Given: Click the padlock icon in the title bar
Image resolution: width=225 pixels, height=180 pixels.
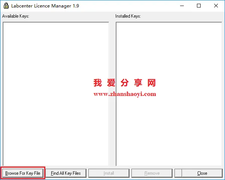Looking at the screenshot, I should tap(6, 6).
